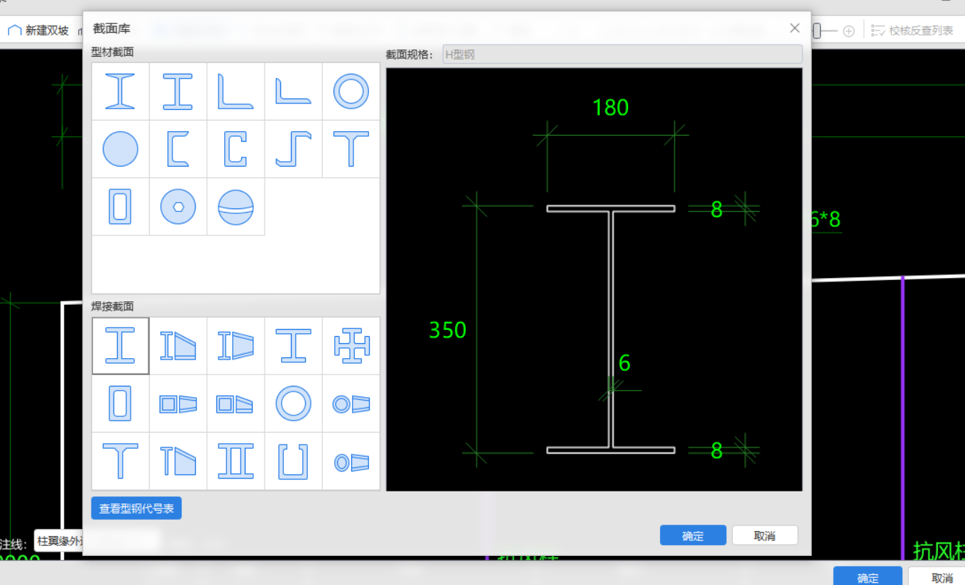Close the 截面库 dialog window
The width and height of the screenshot is (965, 585).
pyautogui.click(x=795, y=28)
